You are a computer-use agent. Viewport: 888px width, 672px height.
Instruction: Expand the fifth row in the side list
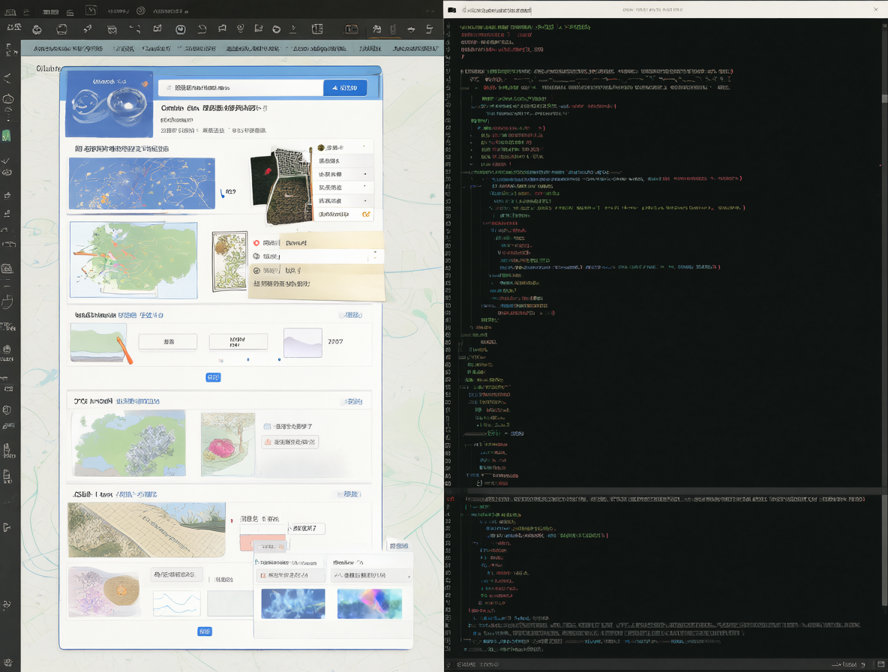(344, 201)
